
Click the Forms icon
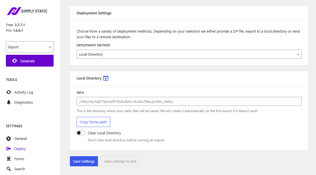click(x=9, y=159)
